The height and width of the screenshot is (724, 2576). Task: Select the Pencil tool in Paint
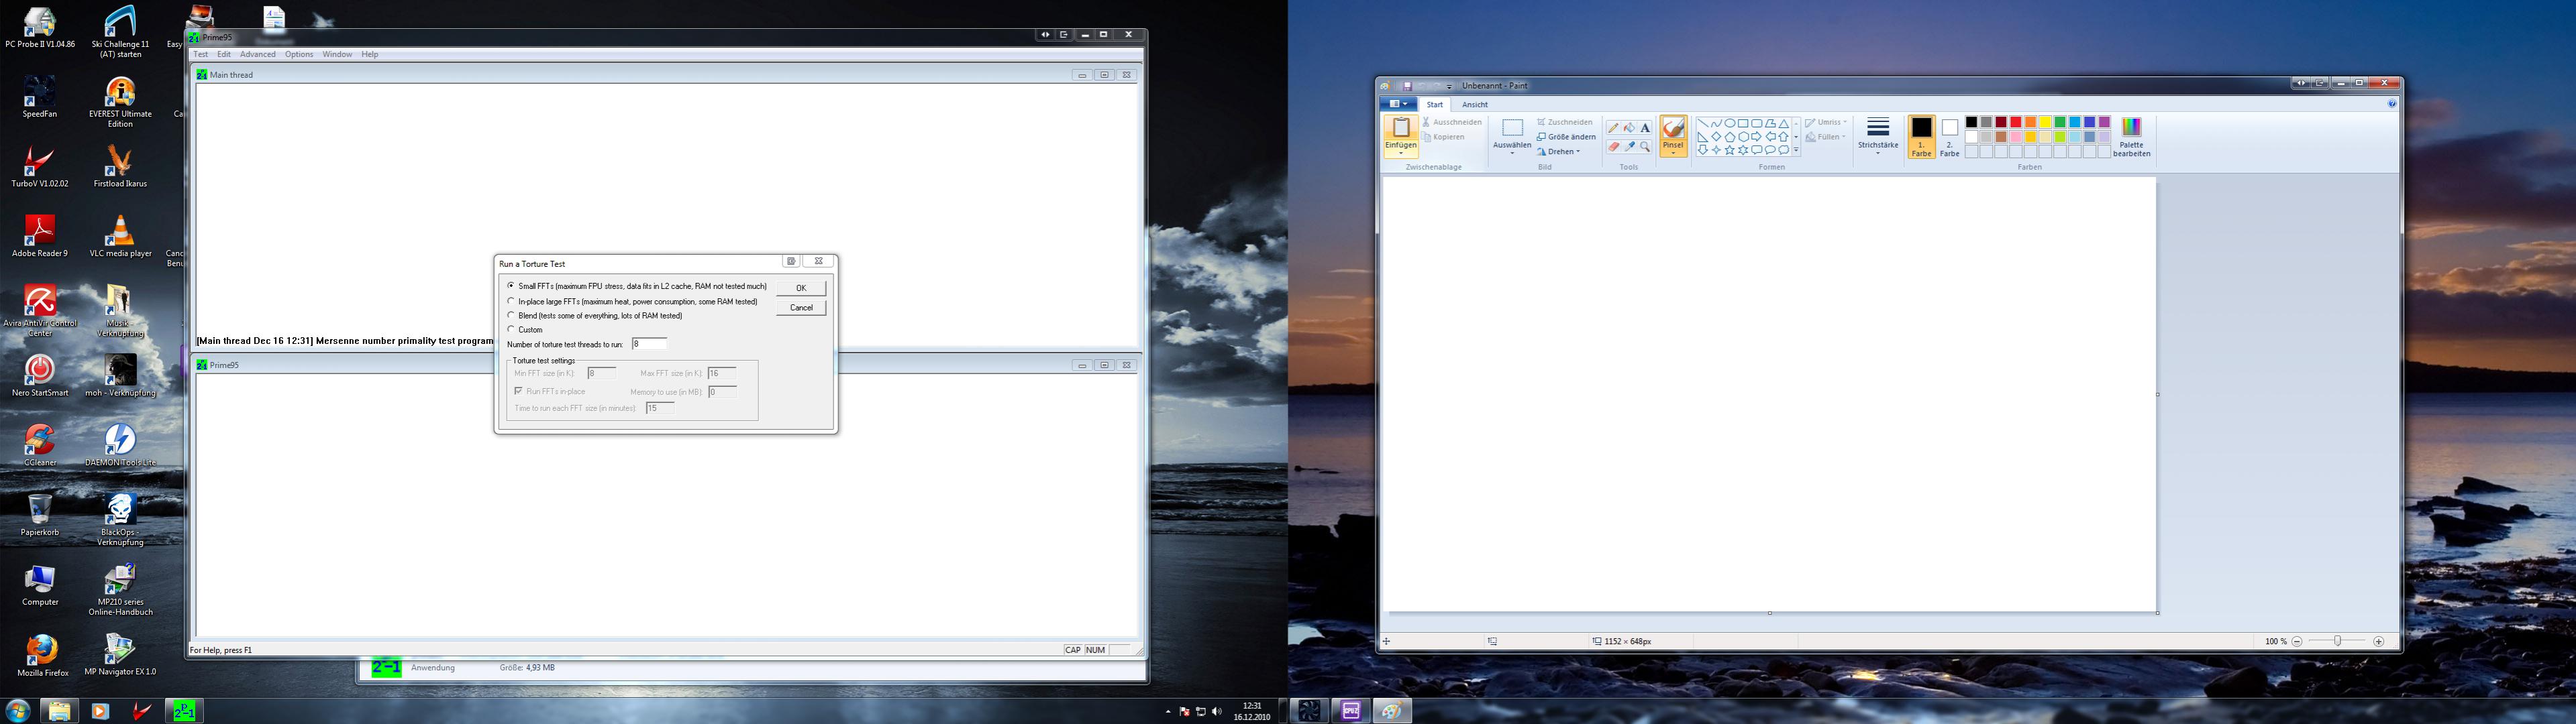pyautogui.click(x=1613, y=128)
